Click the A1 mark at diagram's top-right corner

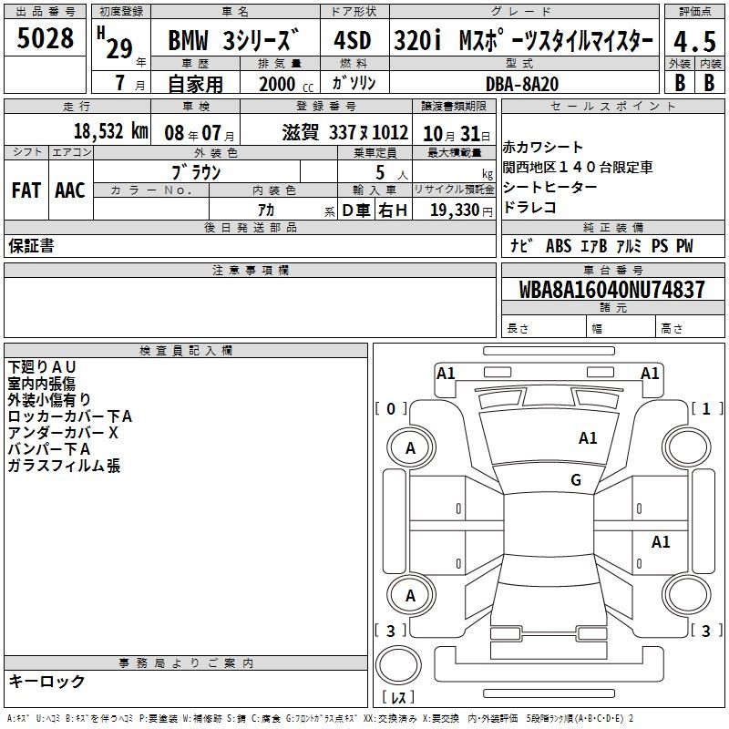(650, 373)
